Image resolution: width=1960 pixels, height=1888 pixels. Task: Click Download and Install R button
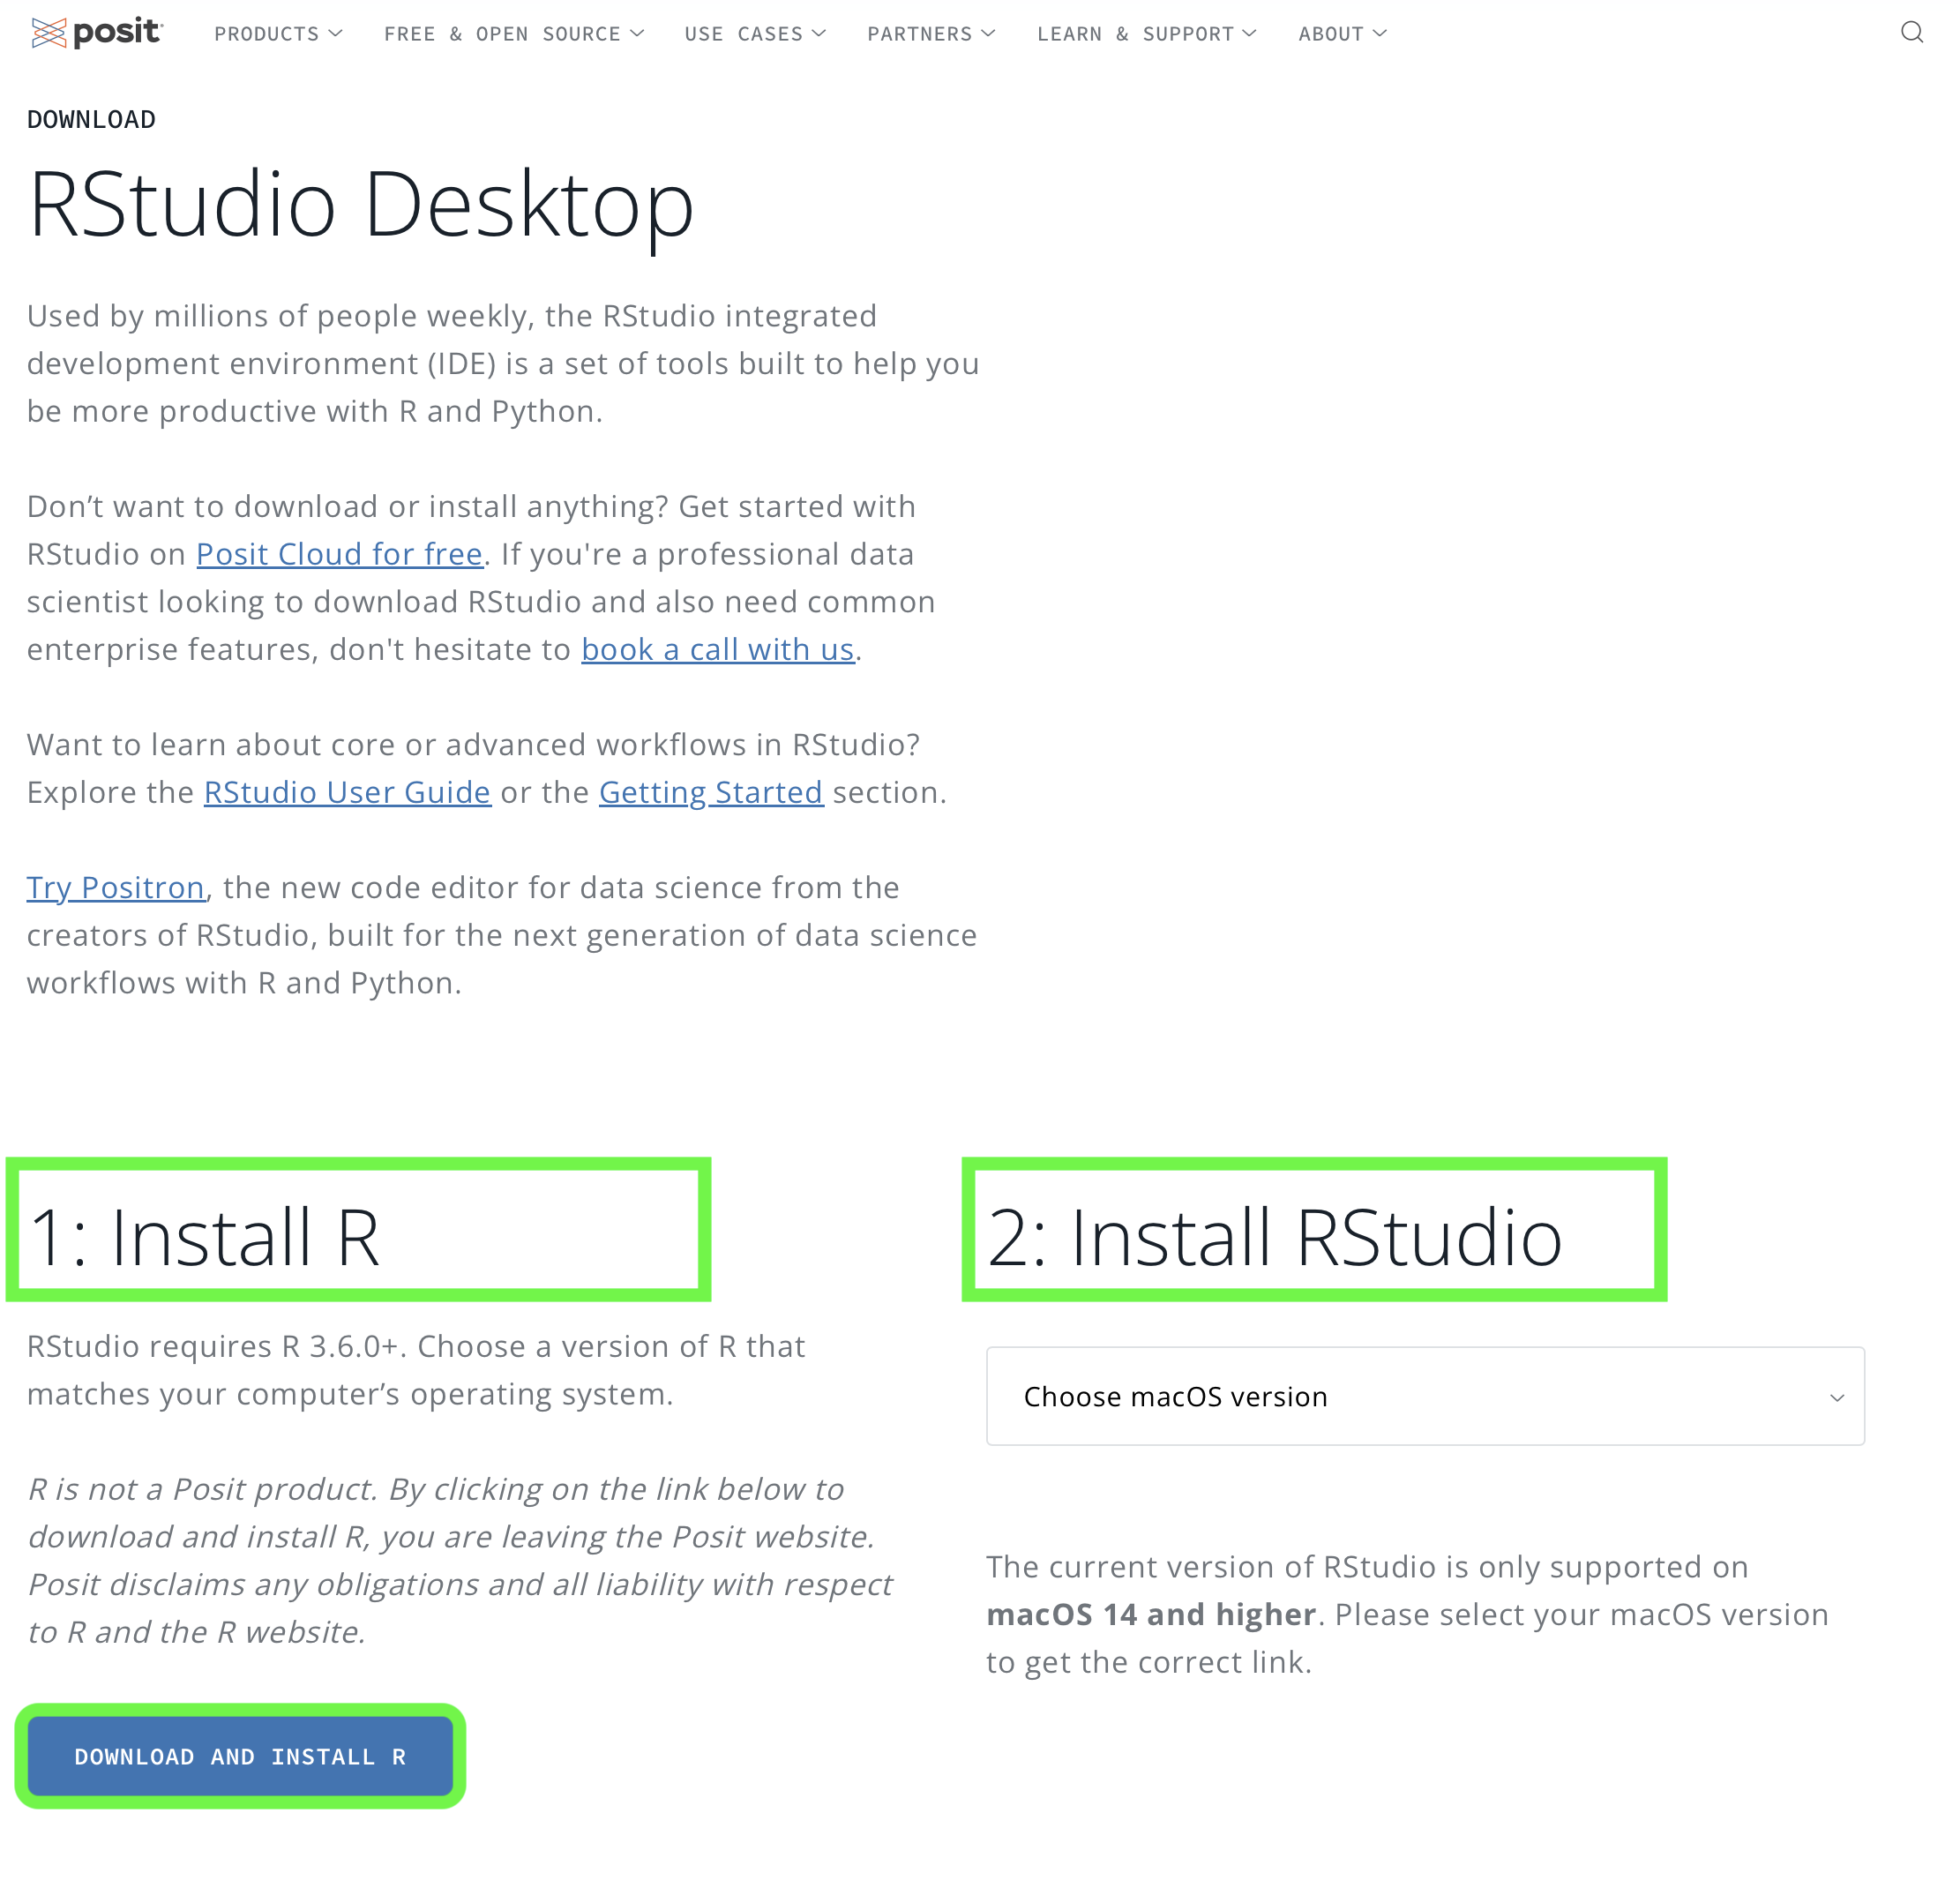pyautogui.click(x=240, y=1756)
